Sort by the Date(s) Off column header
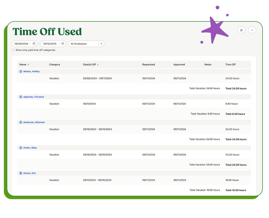The width and height of the screenshot is (269, 218). (89, 65)
